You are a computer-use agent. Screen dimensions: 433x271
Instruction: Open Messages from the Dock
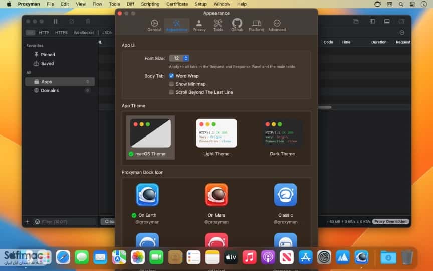coord(82,257)
